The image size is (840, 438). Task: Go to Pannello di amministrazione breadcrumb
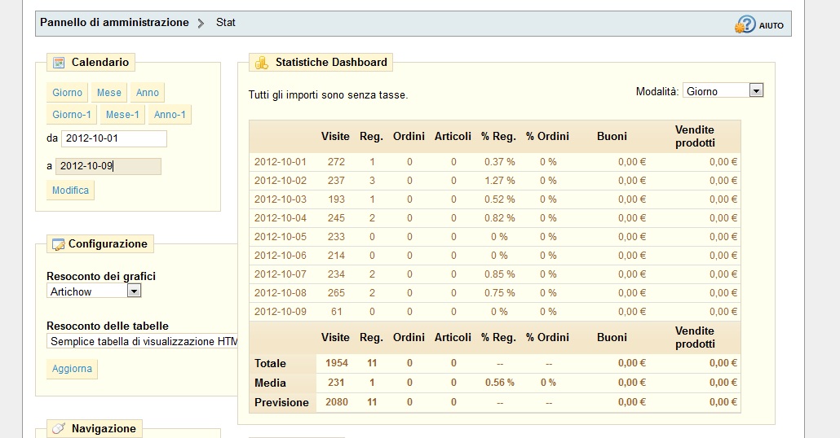[x=115, y=23]
